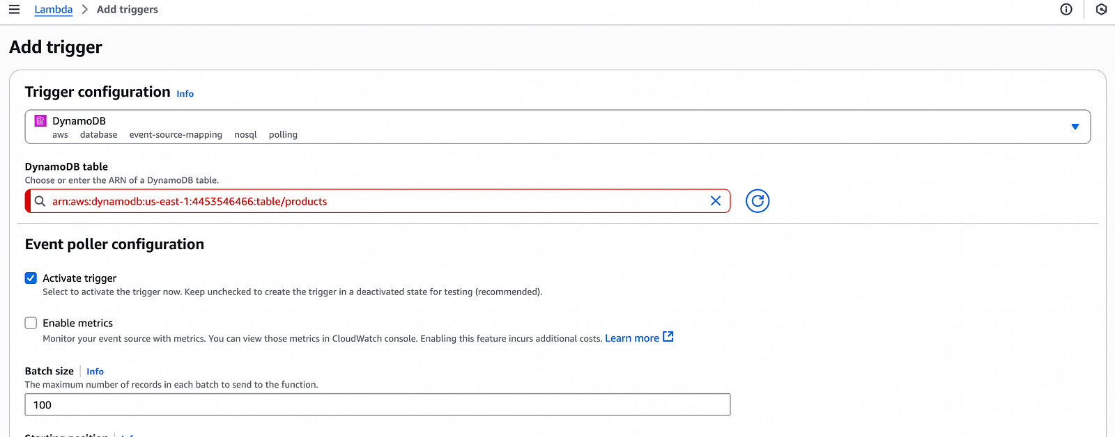Click the DynamoDB service icon

click(x=40, y=121)
